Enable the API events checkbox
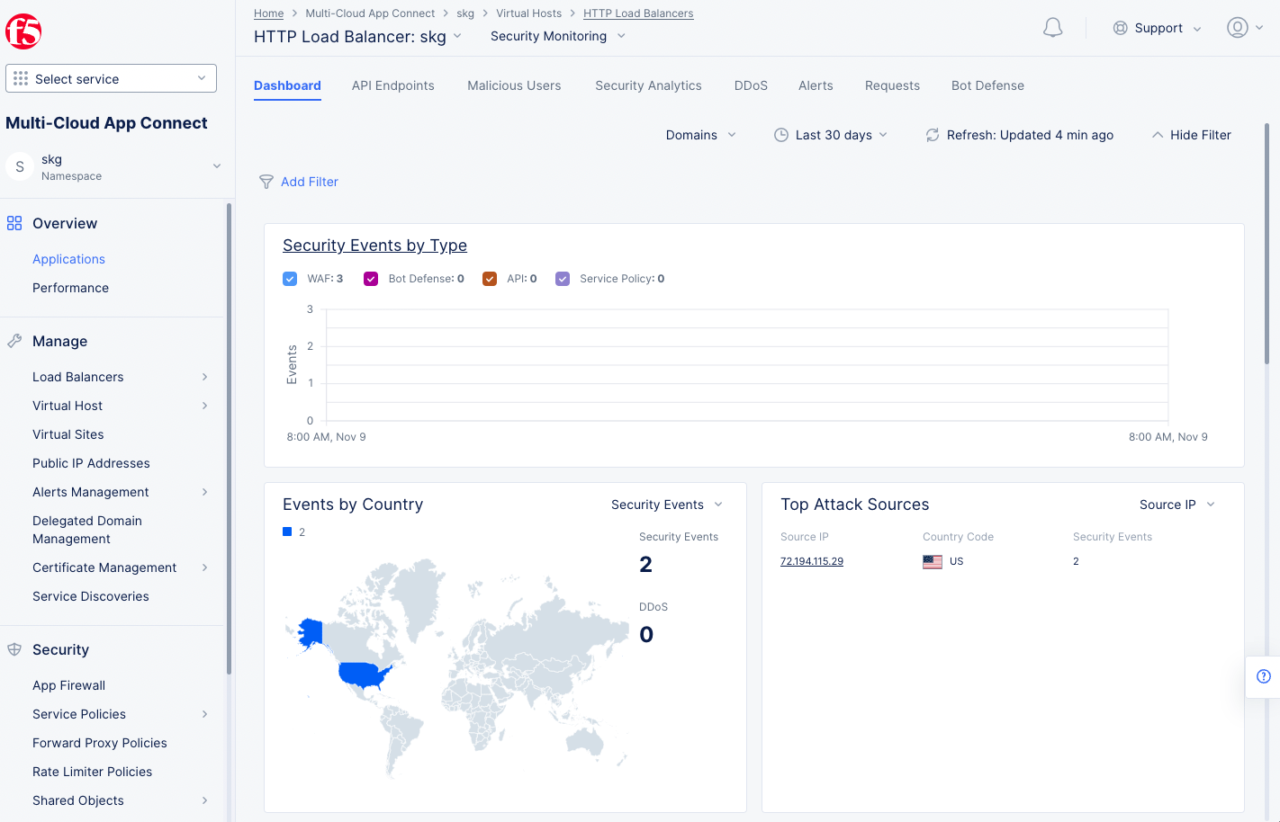This screenshot has height=822, width=1280. pyautogui.click(x=490, y=278)
